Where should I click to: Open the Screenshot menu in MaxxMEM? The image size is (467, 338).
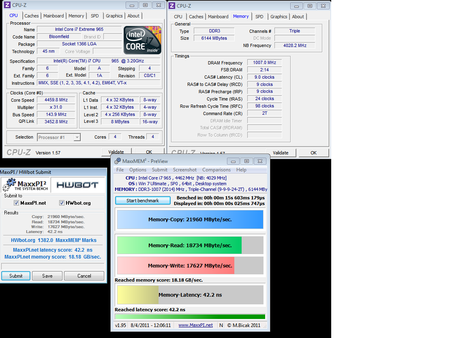[185, 170]
